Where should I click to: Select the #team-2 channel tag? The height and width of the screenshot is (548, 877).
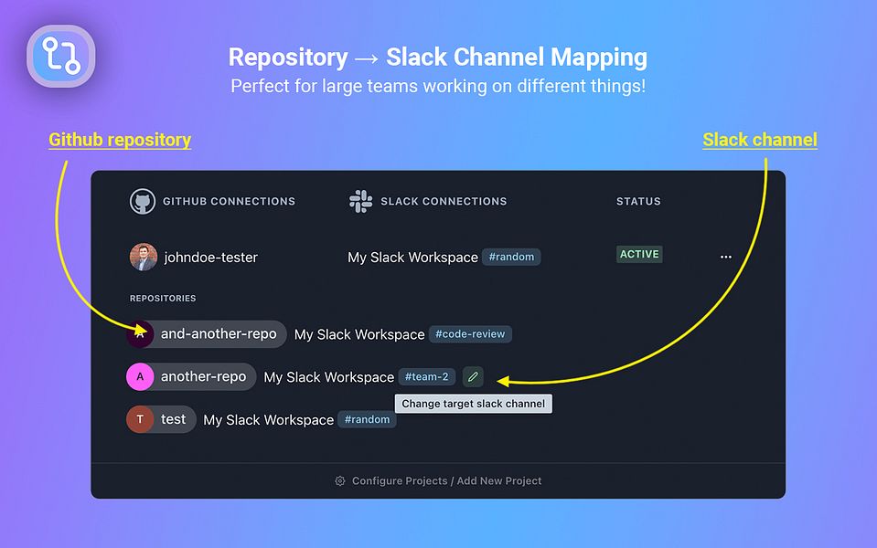425,376
